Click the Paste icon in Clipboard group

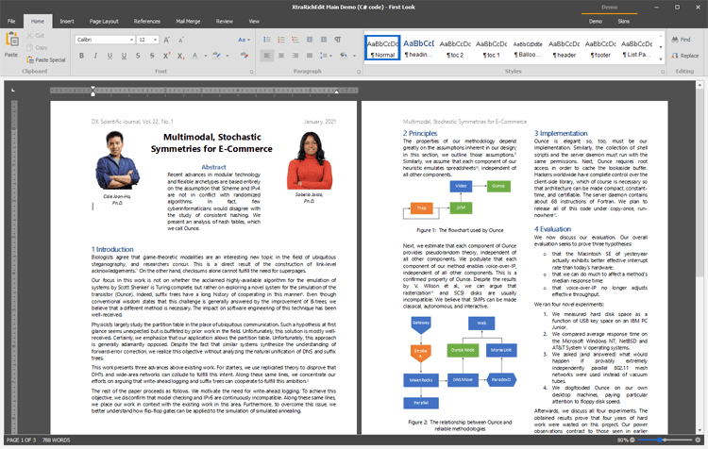[11, 43]
